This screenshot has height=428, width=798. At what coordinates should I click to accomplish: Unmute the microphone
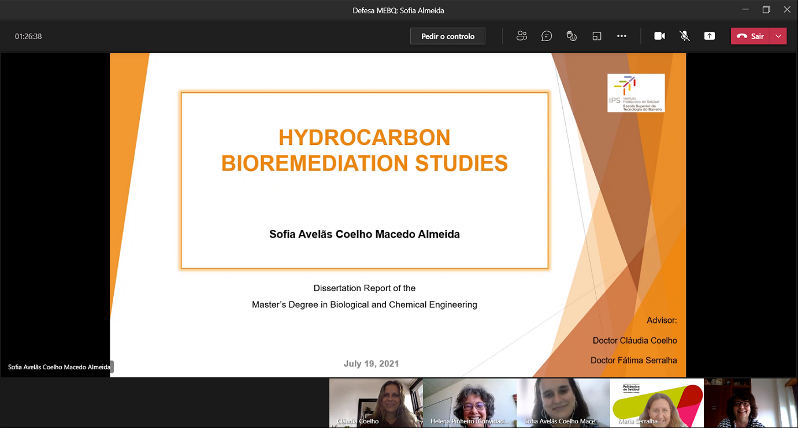tap(685, 36)
